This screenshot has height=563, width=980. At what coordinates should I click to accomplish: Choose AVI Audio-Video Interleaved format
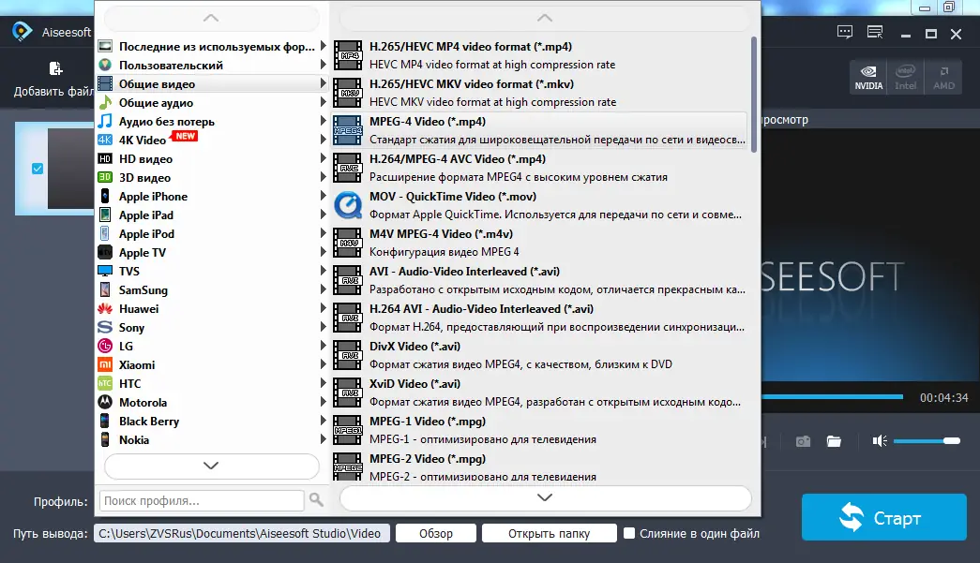tap(540, 280)
